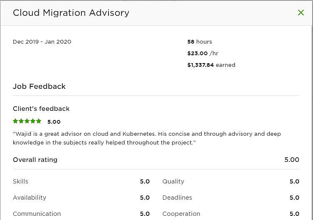Screen dimensions: 313x220
Task: Click the 'Deadlines' rating label
Action: pyautogui.click(x=177, y=198)
